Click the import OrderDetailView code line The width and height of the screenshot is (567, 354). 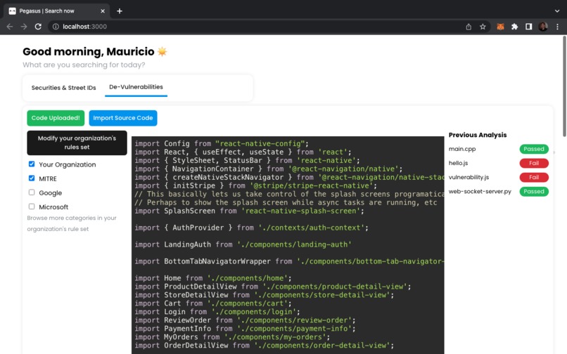pyautogui.click(x=264, y=346)
